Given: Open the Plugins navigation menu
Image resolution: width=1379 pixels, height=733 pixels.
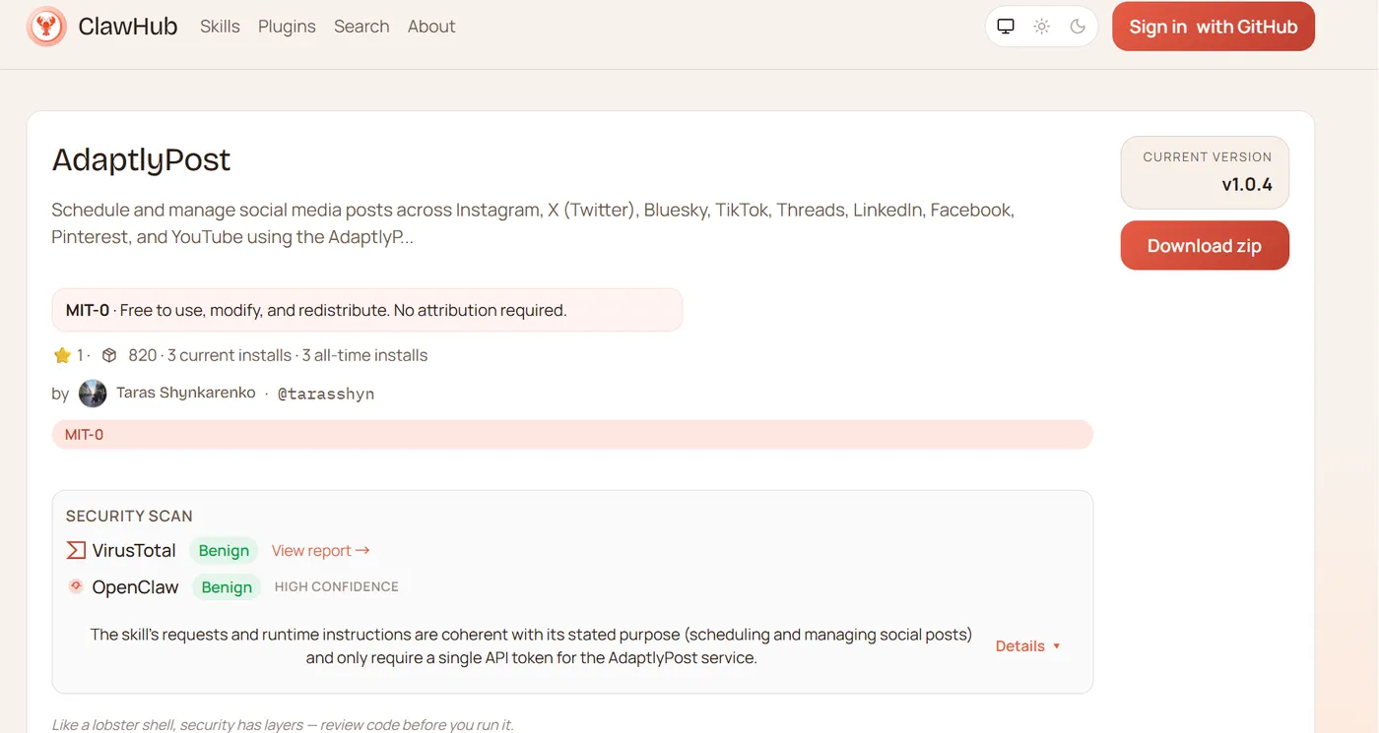Looking at the screenshot, I should [x=287, y=27].
